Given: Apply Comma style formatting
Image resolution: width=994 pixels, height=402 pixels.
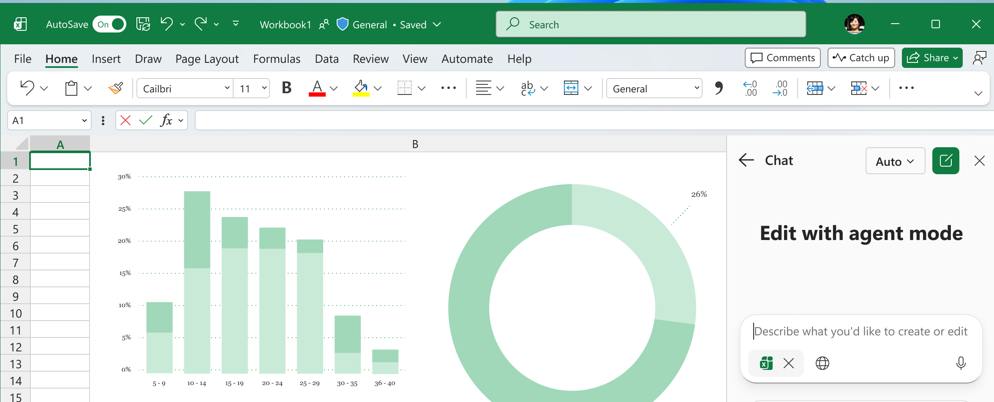Looking at the screenshot, I should 719,88.
